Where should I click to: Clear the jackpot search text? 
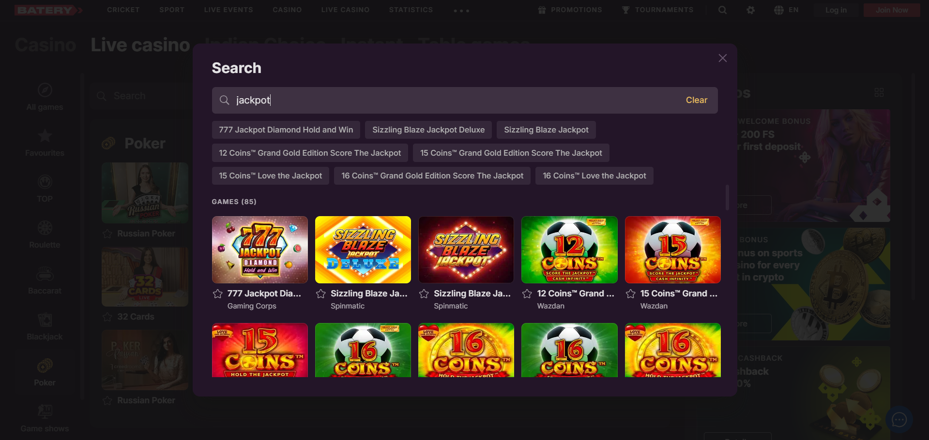pyautogui.click(x=696, y=100)
